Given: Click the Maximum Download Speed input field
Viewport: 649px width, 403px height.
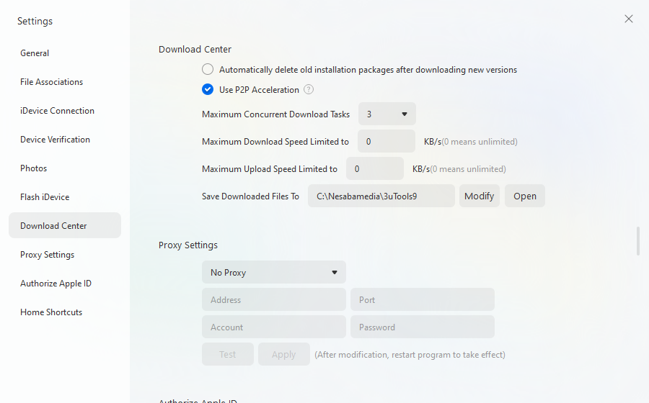Looking at the screenshot, I should [x=387, y=142].
